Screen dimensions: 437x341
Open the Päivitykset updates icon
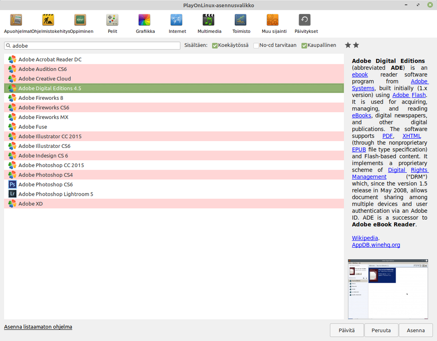click(x=304, y=20)
